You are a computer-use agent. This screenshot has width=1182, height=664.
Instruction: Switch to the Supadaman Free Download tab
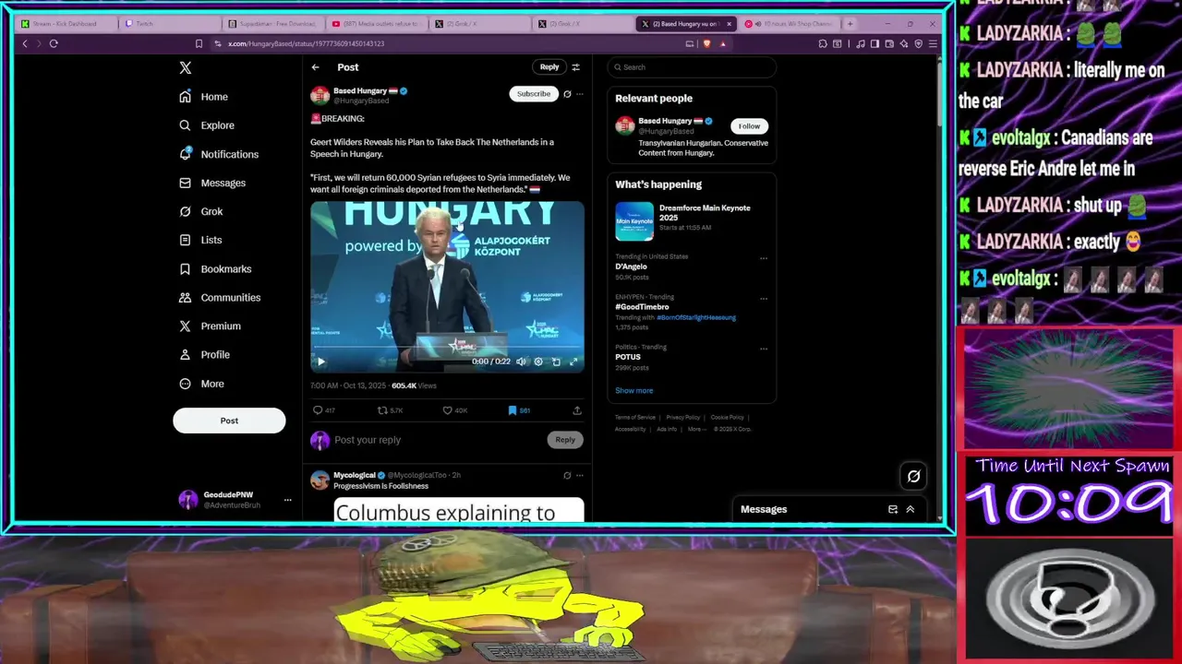coord(272,23)
